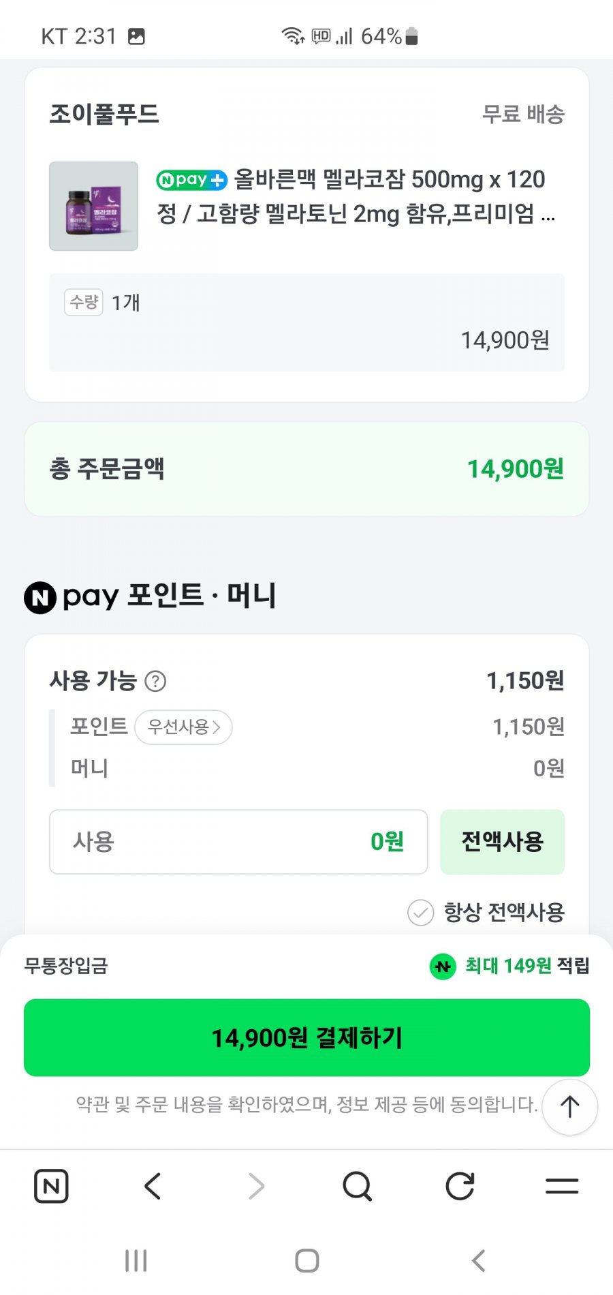Go back with browser back arrow
Screen dimensions: 613x1295
click(153, 1186)
